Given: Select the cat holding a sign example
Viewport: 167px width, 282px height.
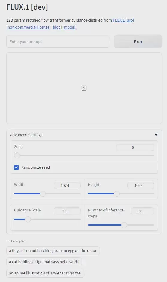Looking at the screenshot, I should pyautogui.click(x=44, y=262).
